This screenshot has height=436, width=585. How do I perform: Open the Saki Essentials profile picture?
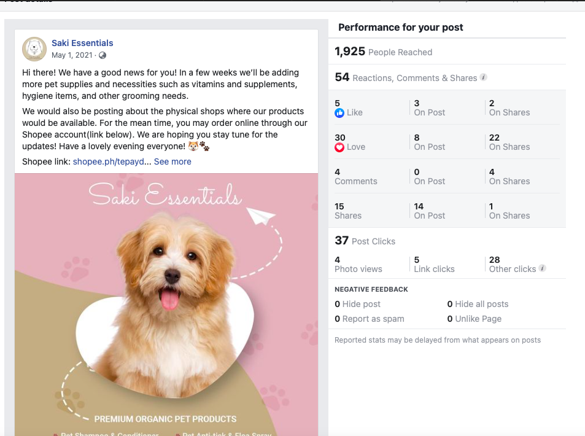(34, 49)
